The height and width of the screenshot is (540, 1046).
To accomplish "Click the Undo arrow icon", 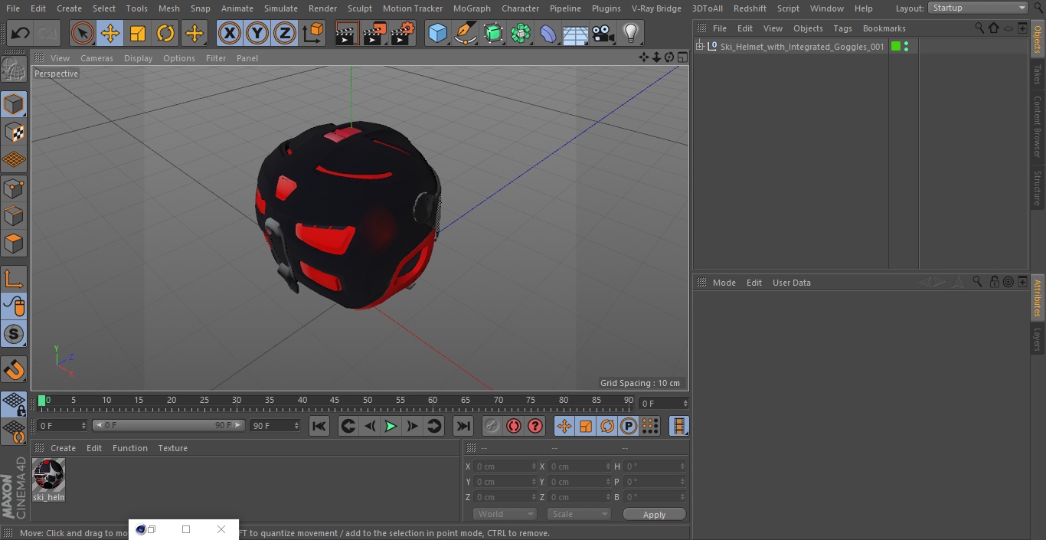I will point(20,34).
